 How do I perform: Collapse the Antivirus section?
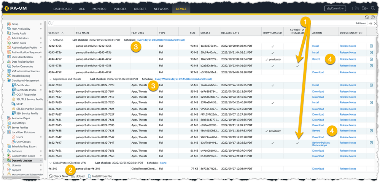click(x=51, y=40)
